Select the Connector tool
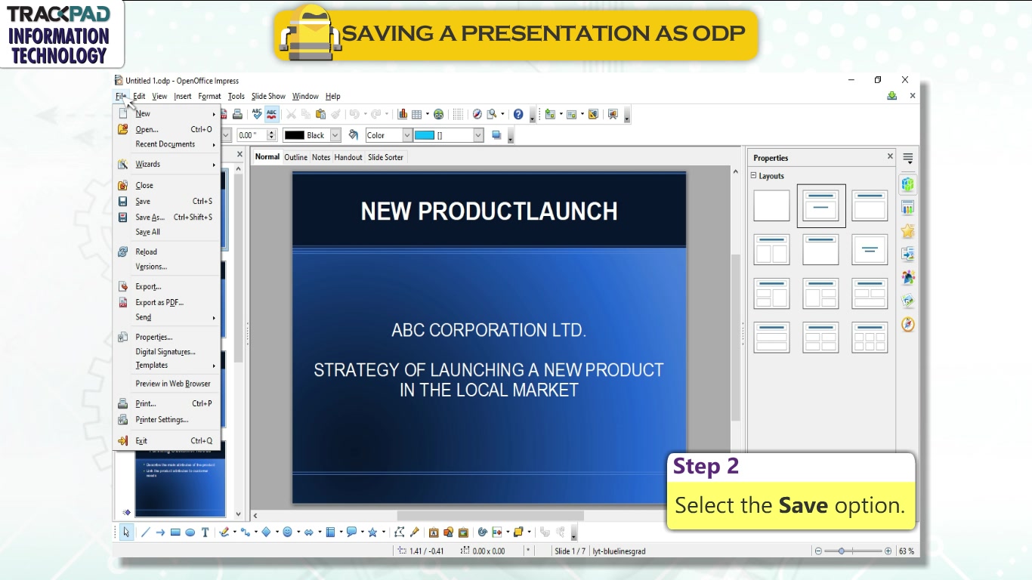The height and width of the screenshot is (580, 1032). [x=245, y=532]
